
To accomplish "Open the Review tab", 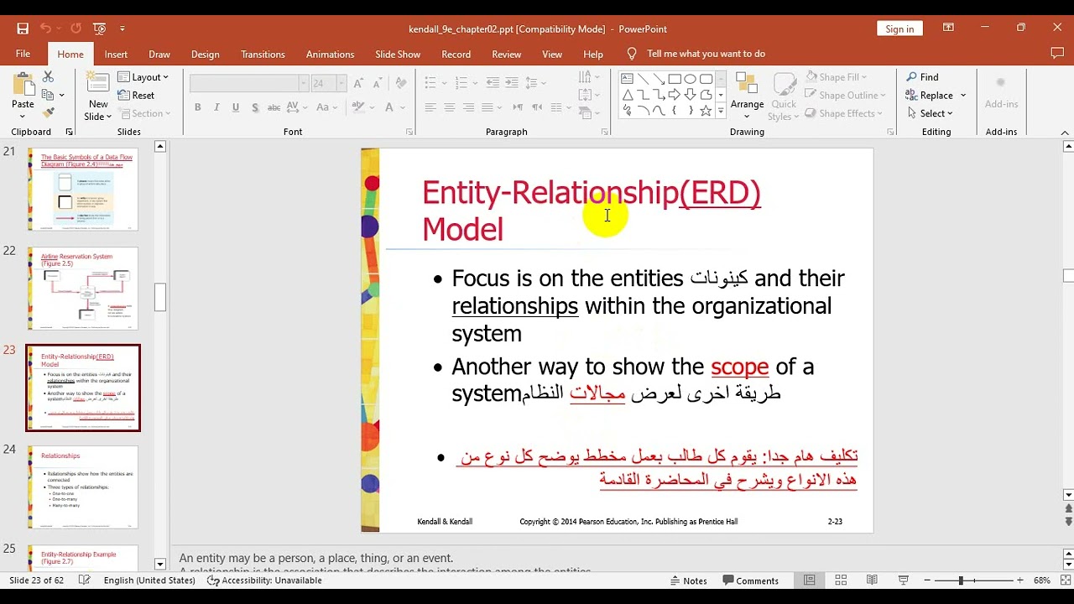I will pos(506,54).
